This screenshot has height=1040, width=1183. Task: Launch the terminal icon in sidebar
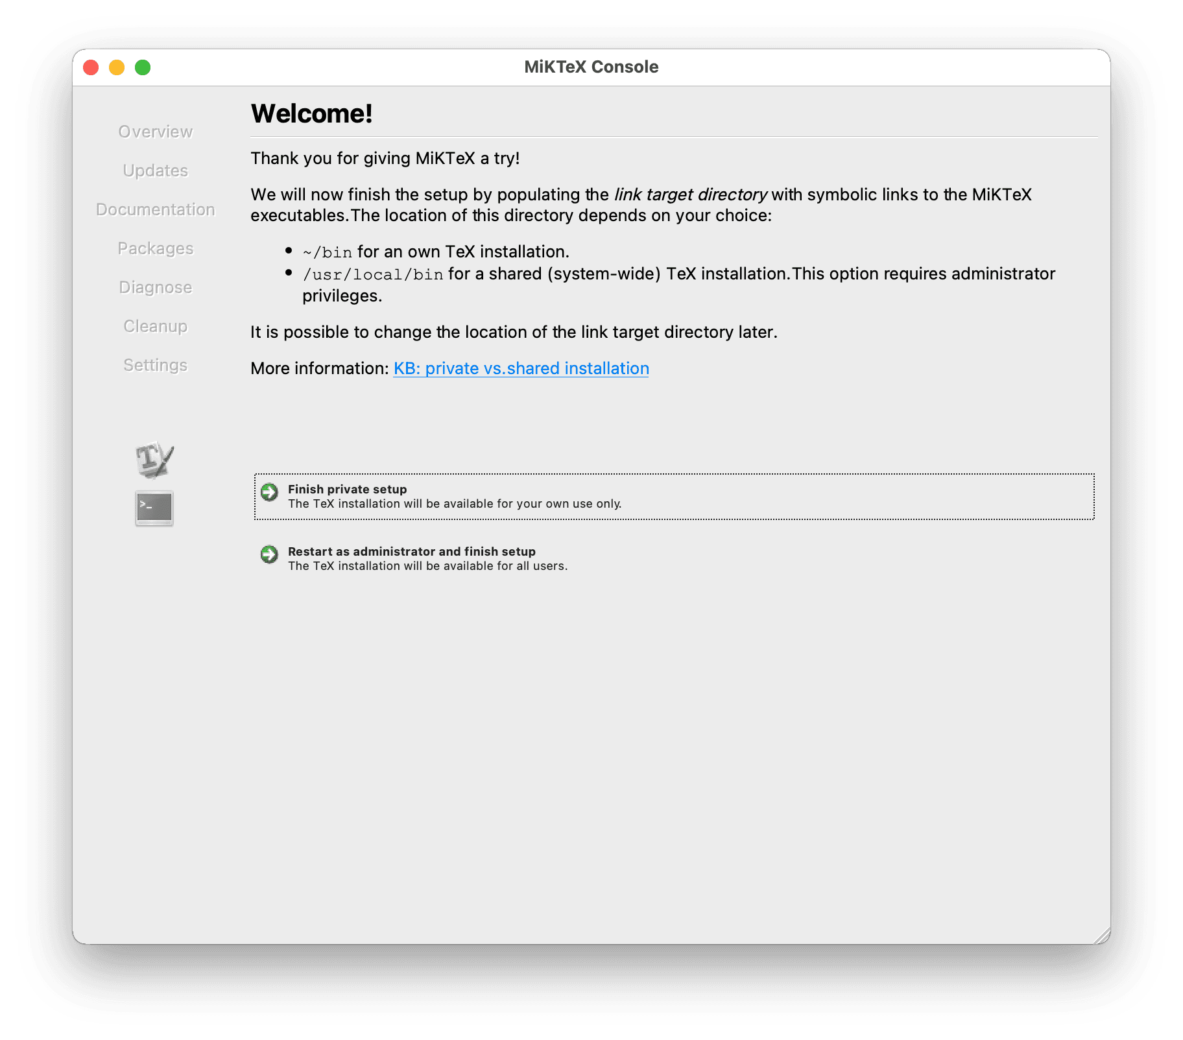154,508
